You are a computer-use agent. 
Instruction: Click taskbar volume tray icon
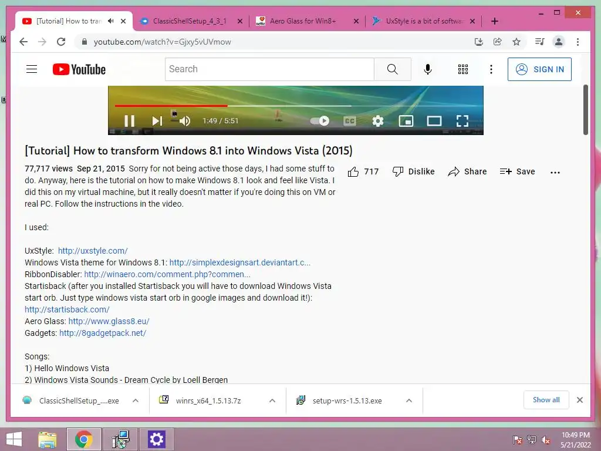546,440
